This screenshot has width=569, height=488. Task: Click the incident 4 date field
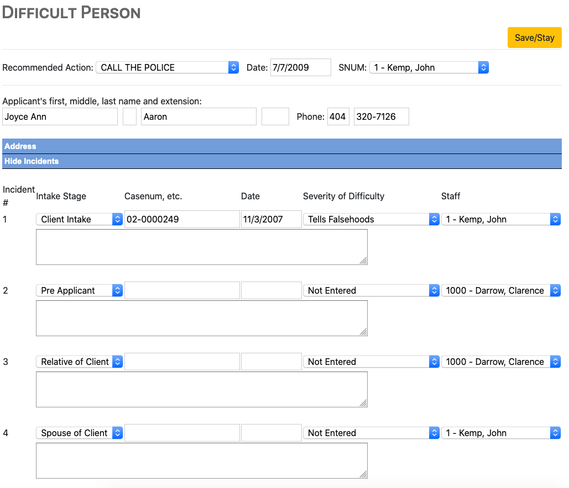tap(271, 433)
